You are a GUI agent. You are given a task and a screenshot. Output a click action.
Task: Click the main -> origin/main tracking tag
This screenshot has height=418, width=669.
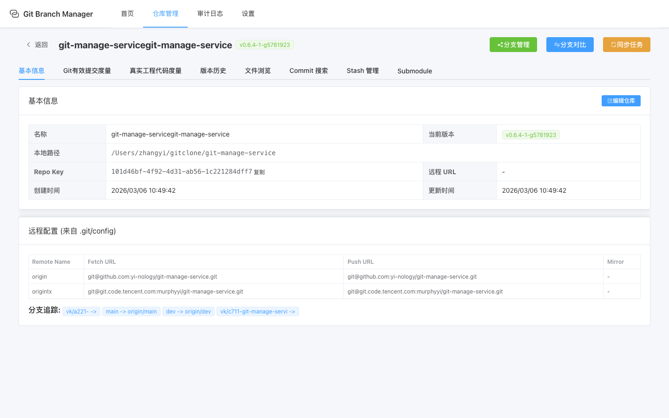pos(131,312)
